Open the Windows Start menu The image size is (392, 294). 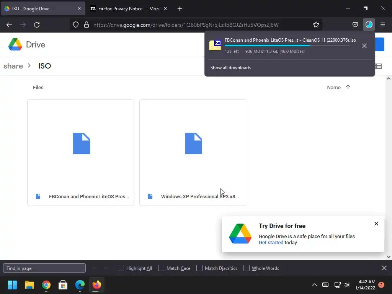tap(12, 285)
